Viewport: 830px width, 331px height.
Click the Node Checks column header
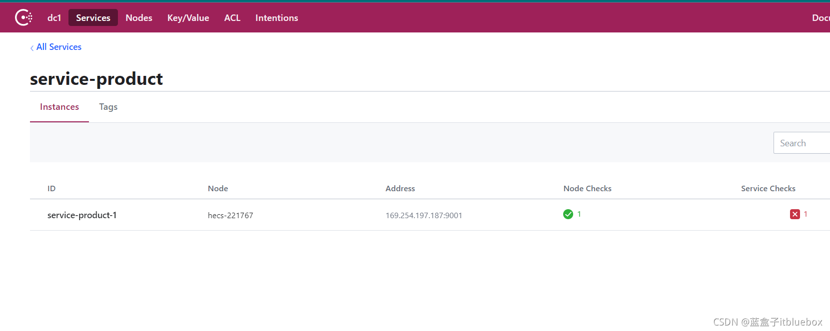coord(588,188)
